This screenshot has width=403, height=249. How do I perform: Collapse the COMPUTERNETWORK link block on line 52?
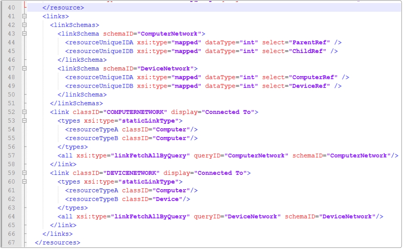tap(24, 112)
